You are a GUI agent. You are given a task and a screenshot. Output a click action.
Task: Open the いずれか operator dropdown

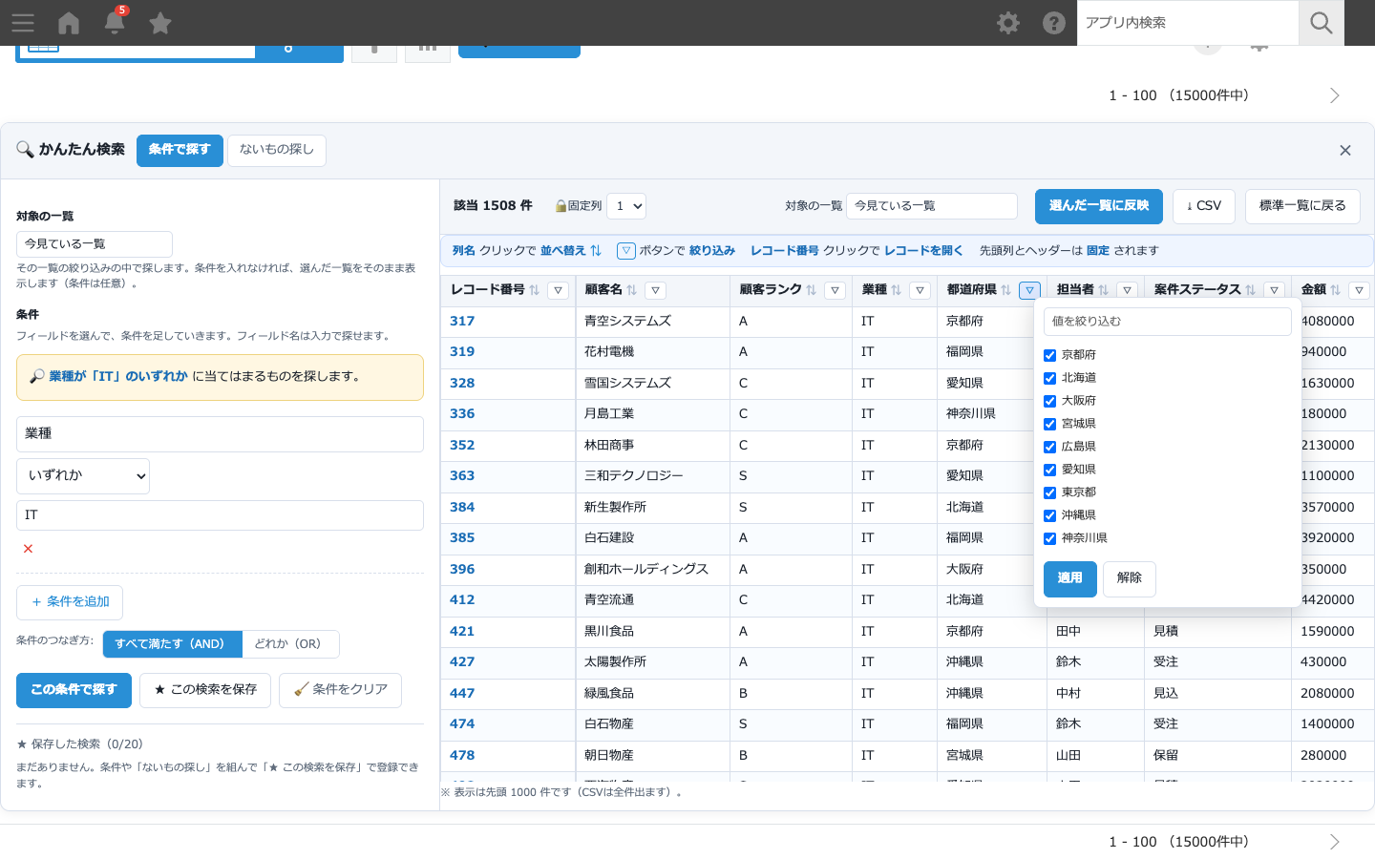[83, 475]
